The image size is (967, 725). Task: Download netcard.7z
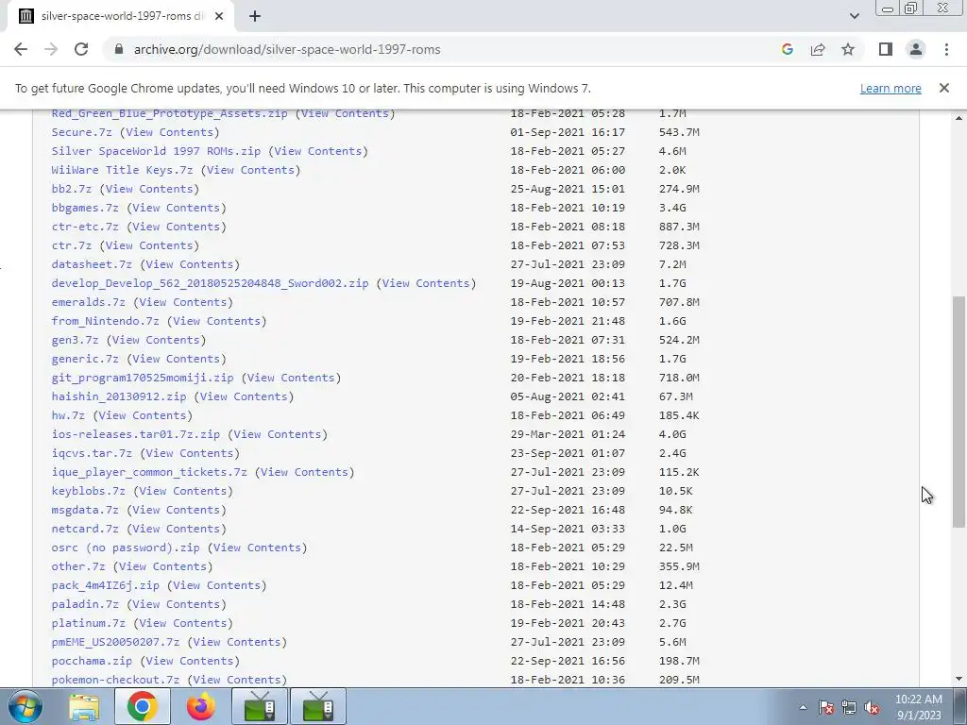point(85,529)
